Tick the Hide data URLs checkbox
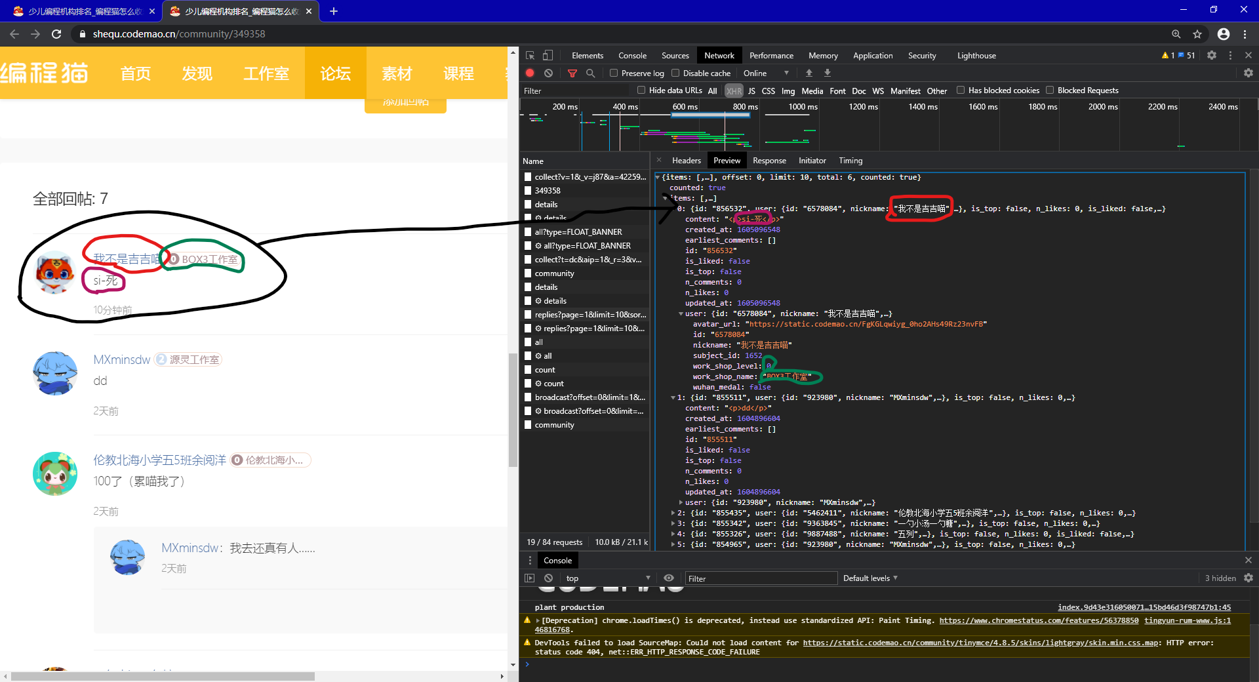Screen dimensions: 1259x682 click(x=641, y=90)
